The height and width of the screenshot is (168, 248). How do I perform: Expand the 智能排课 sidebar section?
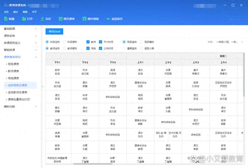point(36,50)
